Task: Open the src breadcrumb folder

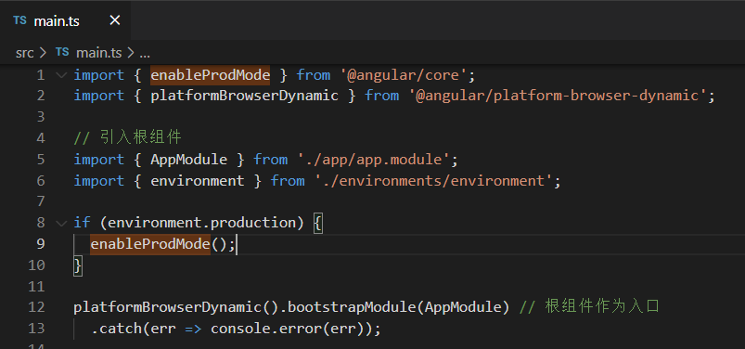Action: point(25,53)
